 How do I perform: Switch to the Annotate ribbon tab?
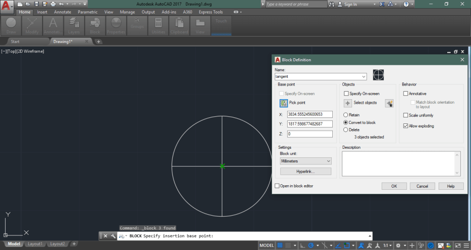click(63, 12)
